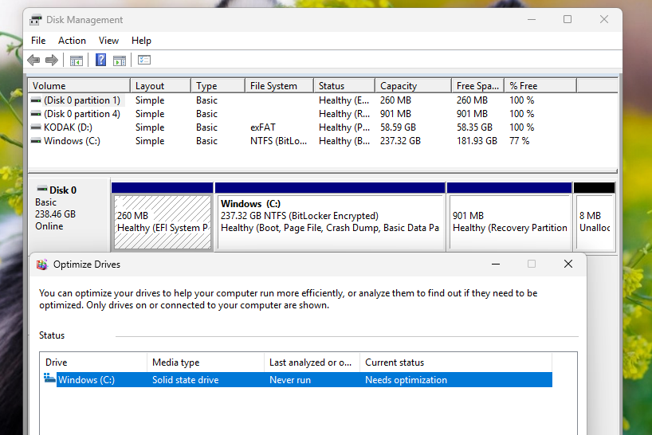
Task: Close the Disk Management window
Action: coord(604,20)
